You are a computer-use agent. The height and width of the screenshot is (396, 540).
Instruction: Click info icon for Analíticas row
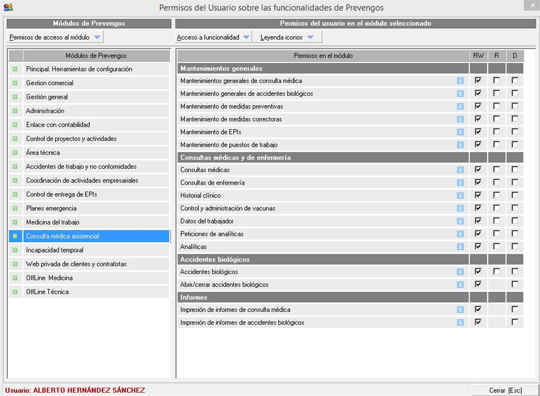point(460,247)
